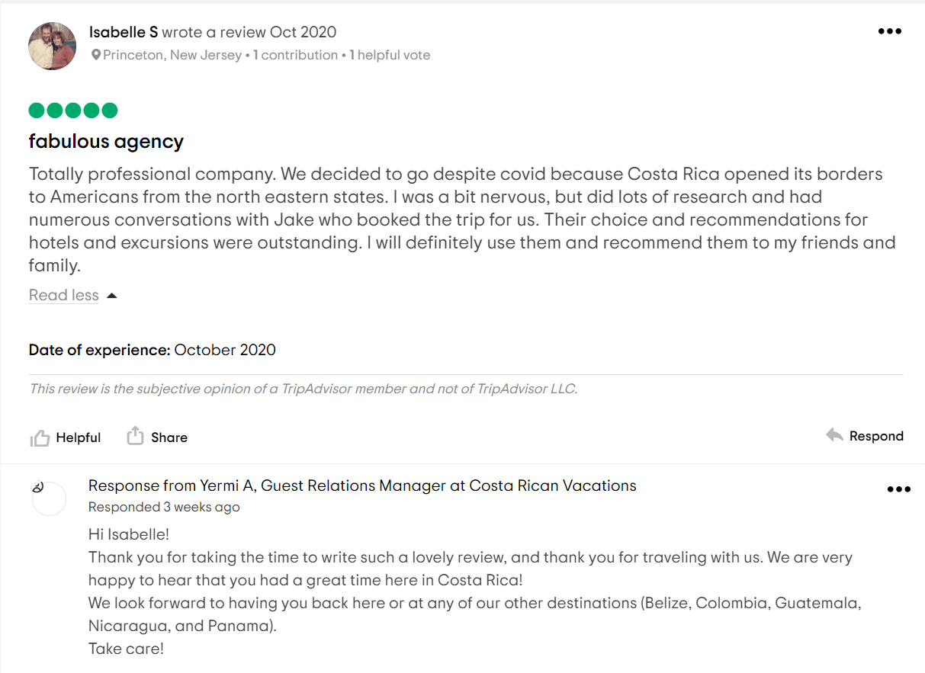Click the Respond reply arrow icon

pyautogui.click(x=834, y=435)
